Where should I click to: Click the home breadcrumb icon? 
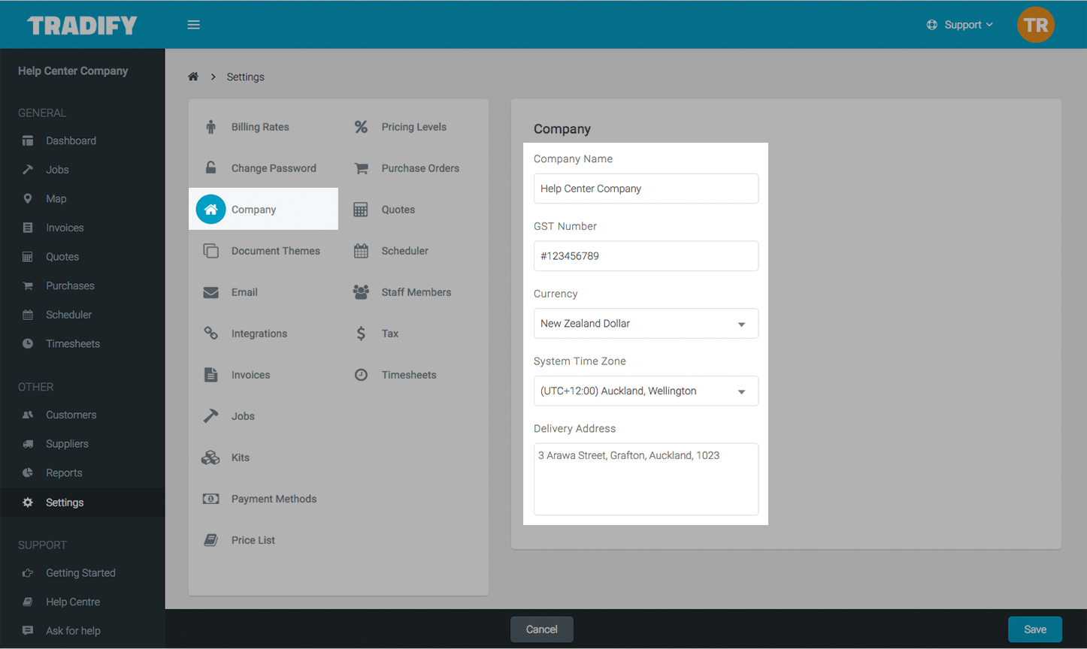(x=193, y=77)
